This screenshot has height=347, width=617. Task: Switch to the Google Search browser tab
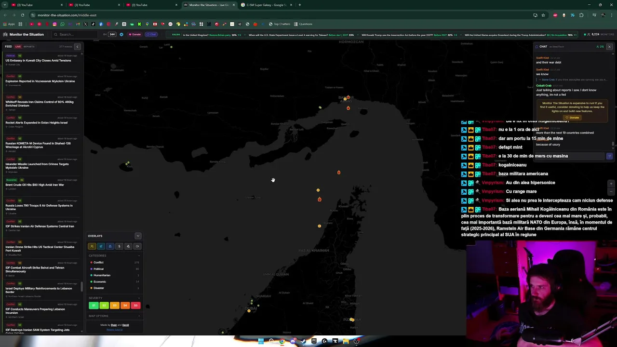pyautogui.click(x=266, y=5)
